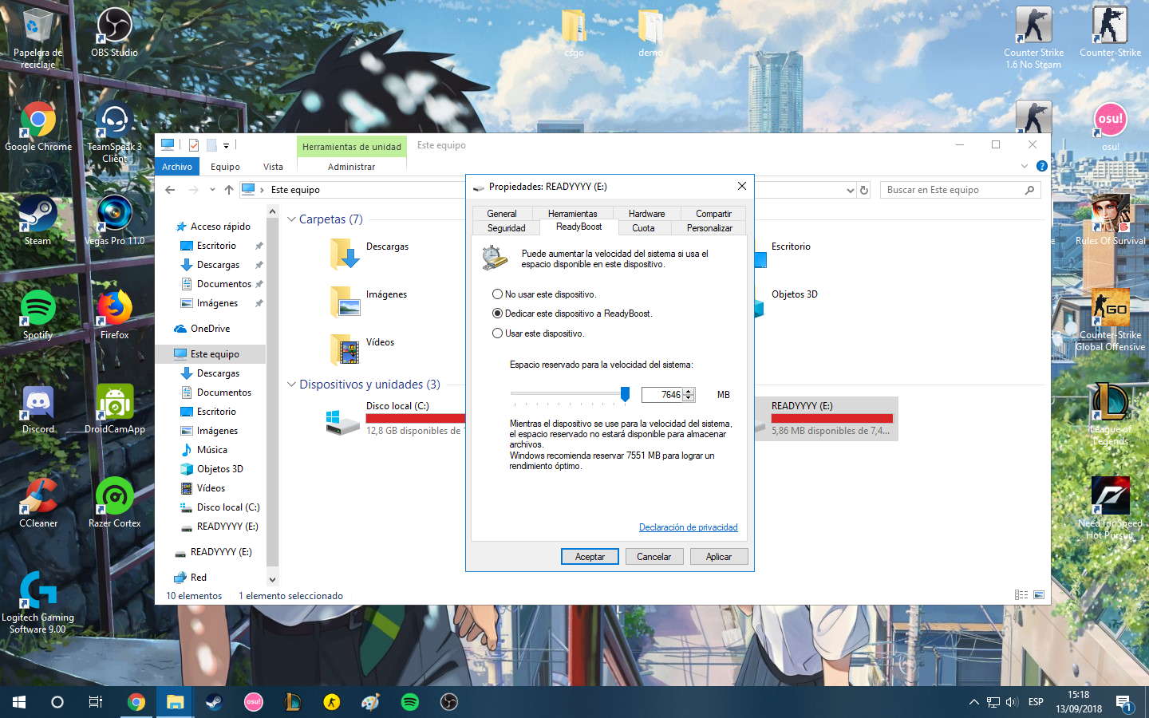1149x718 pixels.
Task: Select the Counter-Strike 1.6 No Steam icon
Action: coord(1033,37)
